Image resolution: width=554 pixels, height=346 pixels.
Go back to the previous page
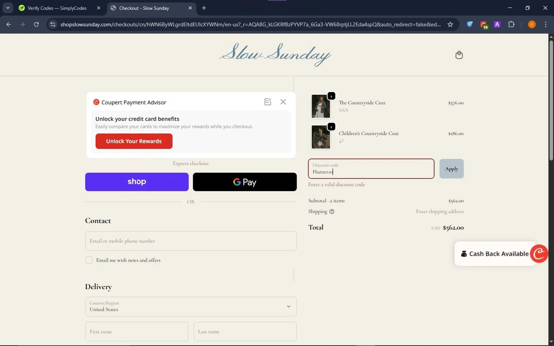tap(9, 24)
